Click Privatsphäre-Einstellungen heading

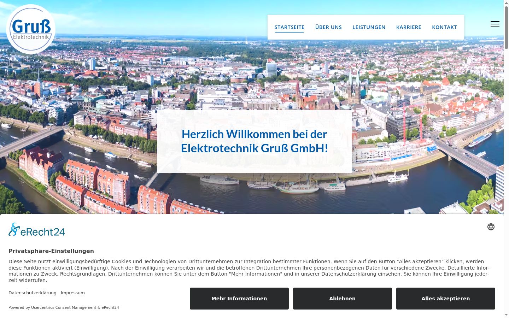51,251
